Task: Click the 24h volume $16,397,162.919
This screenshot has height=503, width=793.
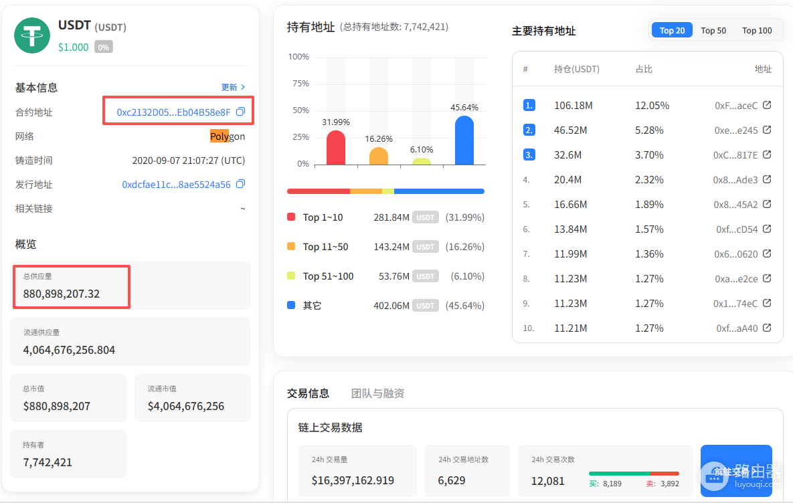Action: (x=353, y=480)
